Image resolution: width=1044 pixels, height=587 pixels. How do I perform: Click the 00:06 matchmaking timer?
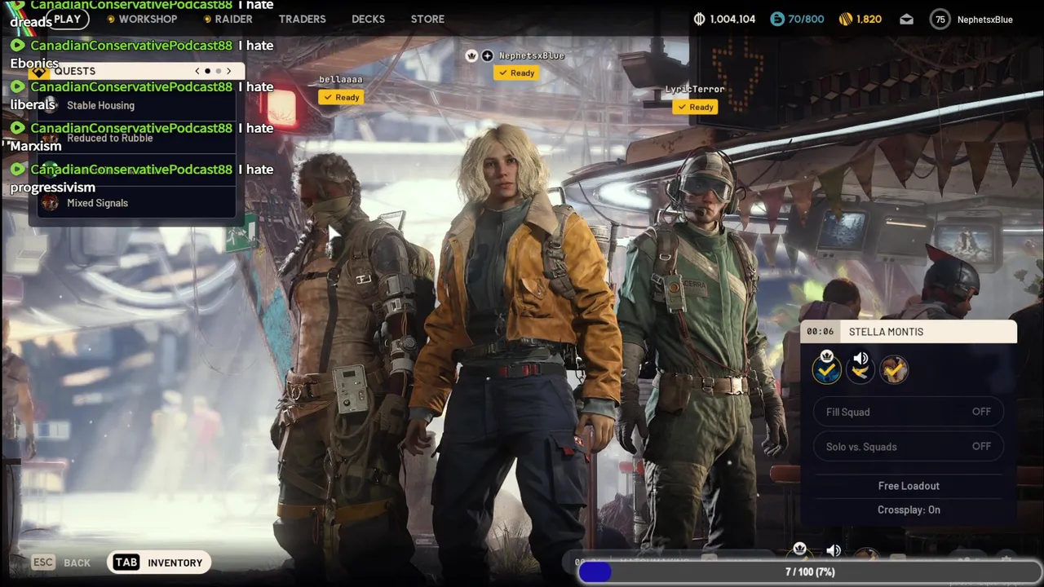point(820,332)
